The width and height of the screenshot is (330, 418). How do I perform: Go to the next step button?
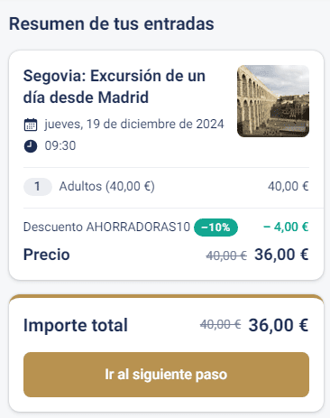(x=166, y=375)
